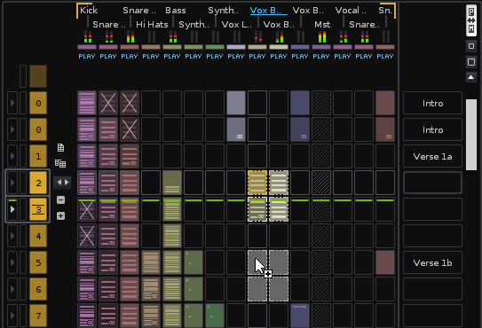Screen dimensions: 482x328
Task: Click the Verse 1b section name
Action: [432, 262]
